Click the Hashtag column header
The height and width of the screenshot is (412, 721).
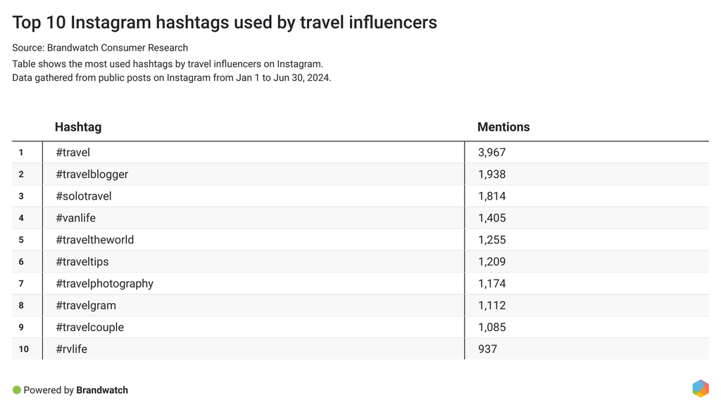pos(78,127)
